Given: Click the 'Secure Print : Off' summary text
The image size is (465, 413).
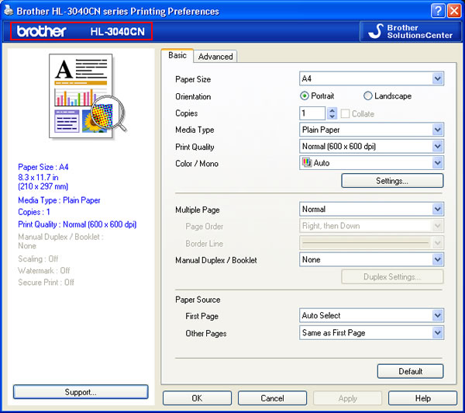Looking at the screenshot, I should (46, 283).
